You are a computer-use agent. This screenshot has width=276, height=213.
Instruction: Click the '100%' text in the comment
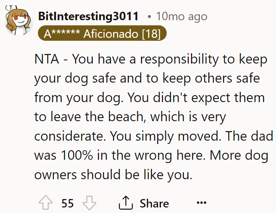pos(77,156)
